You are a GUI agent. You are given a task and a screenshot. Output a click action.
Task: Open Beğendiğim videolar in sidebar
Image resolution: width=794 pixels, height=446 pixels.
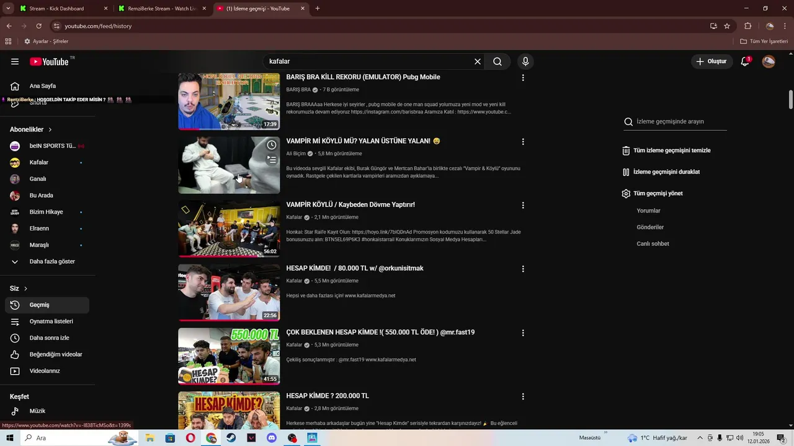click(47, 354)
